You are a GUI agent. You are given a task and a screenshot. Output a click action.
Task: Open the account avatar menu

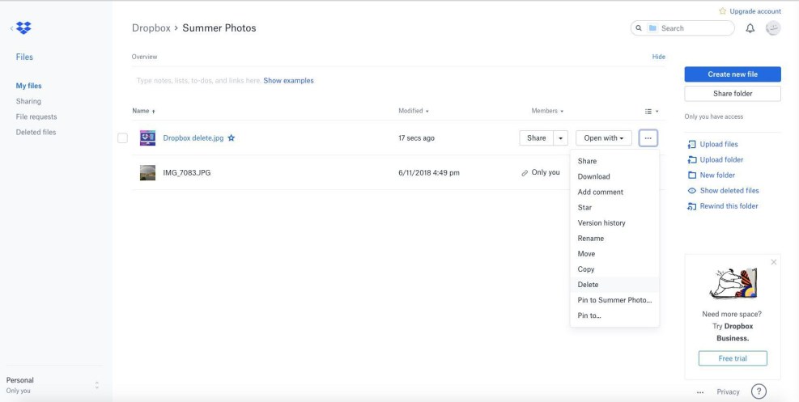(771, 28)
